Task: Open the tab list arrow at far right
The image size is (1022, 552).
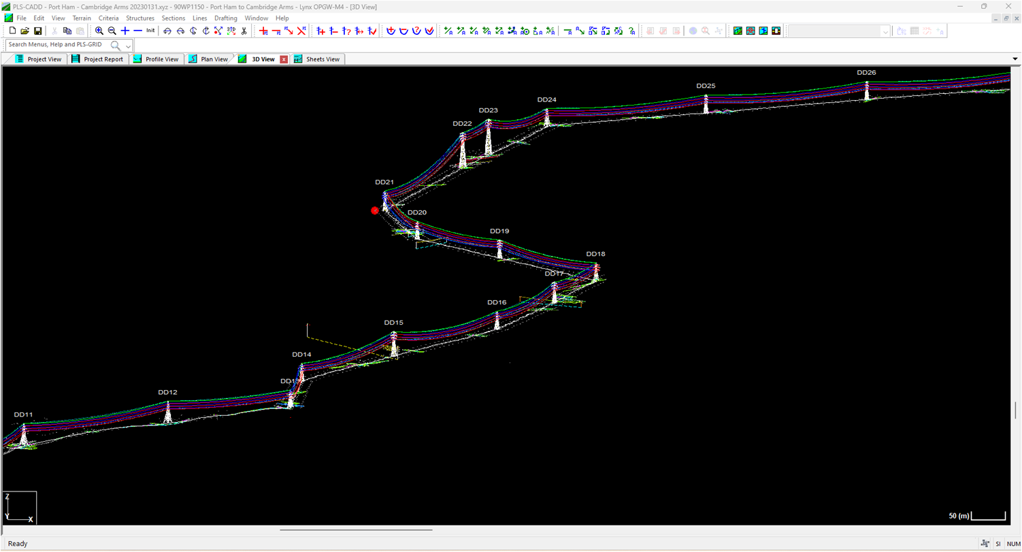Action: coord(1015,59)
